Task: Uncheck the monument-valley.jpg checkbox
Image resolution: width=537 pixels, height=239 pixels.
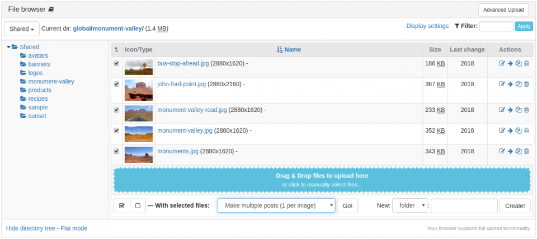Action: pyautogui.click(x=116, y=130)
